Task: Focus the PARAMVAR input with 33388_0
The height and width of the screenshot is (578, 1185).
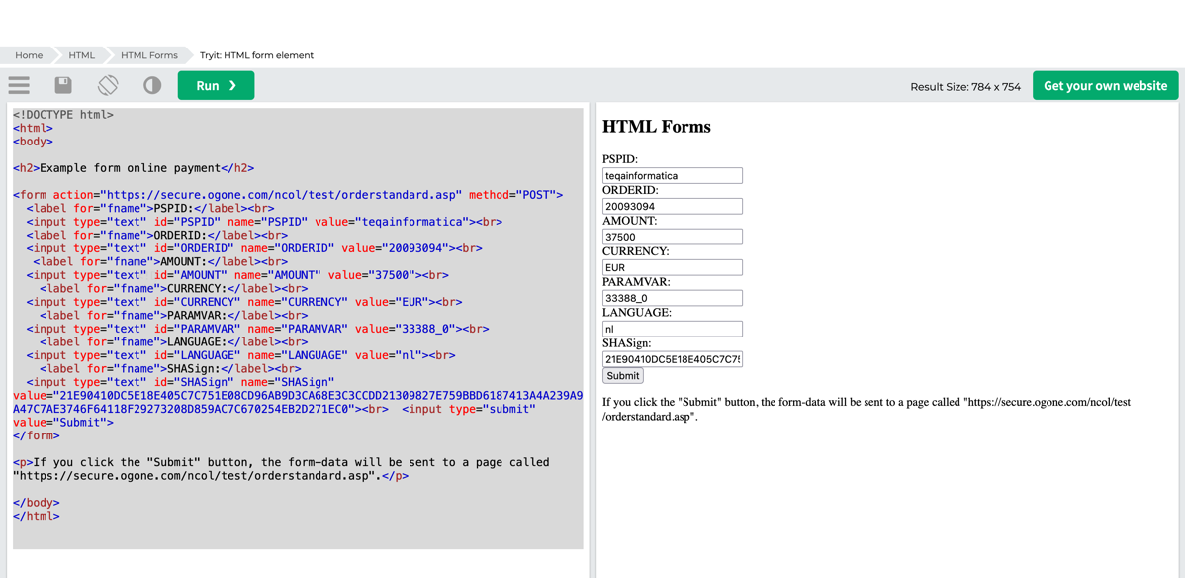Action: (x=672, y=298)
